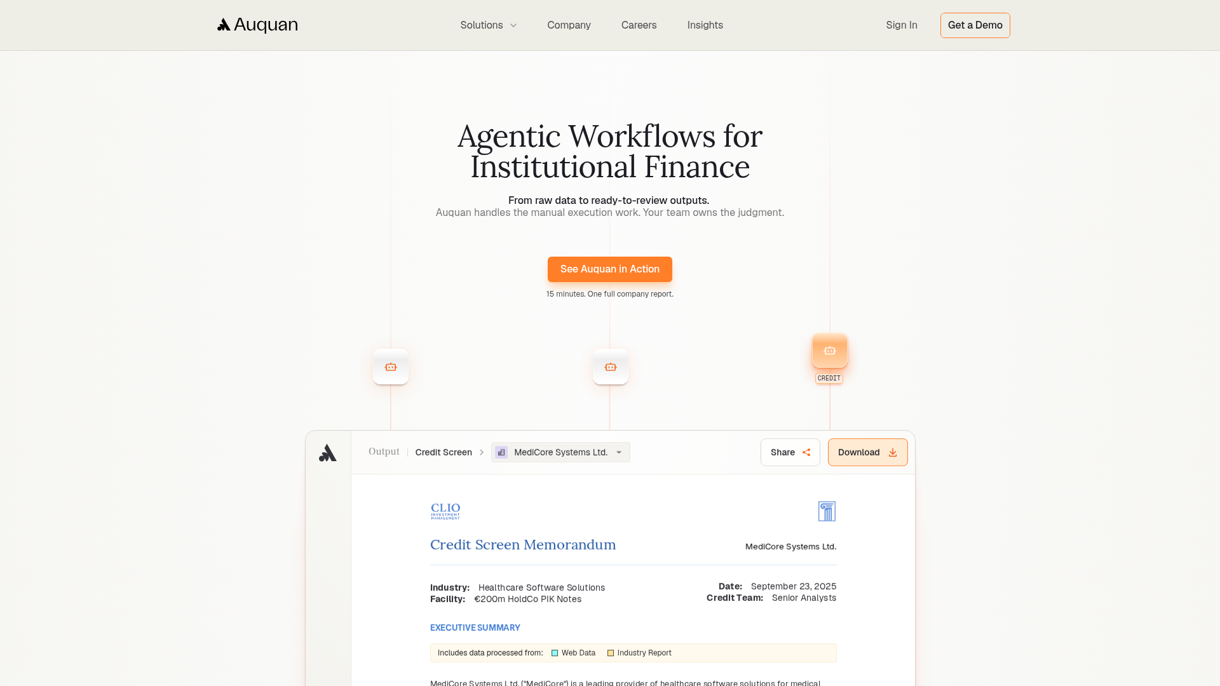Click the CREDIT tag label under agent
Viewport: 1220px width, 686px height.
coord(829,378)
